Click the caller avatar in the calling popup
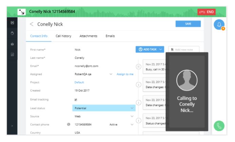 (x=187, y=80)
